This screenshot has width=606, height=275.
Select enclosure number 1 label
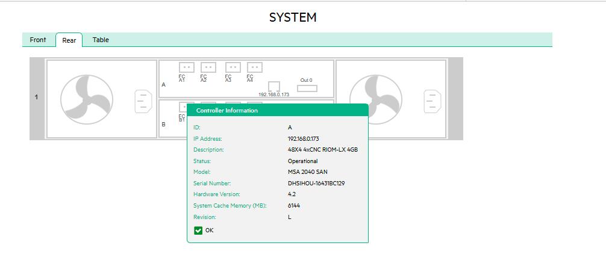click(37, 97)
